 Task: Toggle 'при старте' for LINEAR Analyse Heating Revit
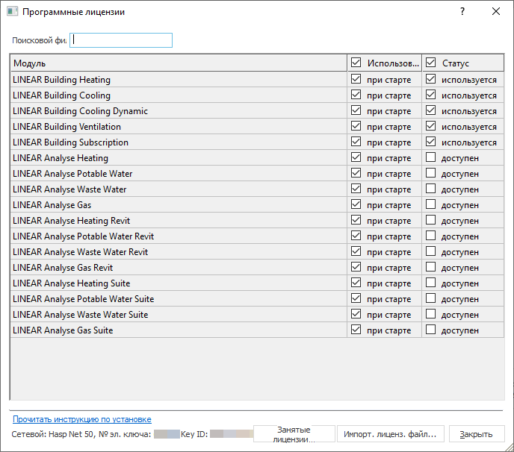[356, 220]
